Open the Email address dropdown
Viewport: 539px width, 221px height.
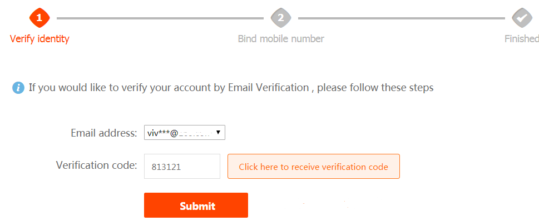[x=185, y=133]
